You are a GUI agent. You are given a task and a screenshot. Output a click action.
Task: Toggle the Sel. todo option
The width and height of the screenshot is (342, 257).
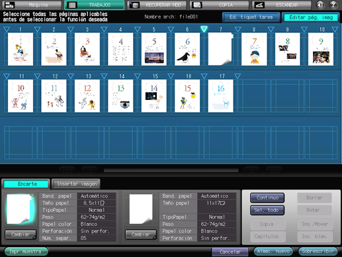(x=267, y=210)
